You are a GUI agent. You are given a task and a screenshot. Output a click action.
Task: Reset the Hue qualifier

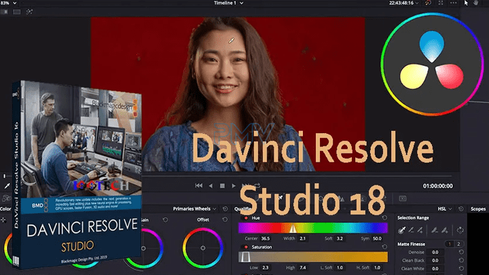click(384, 218)
